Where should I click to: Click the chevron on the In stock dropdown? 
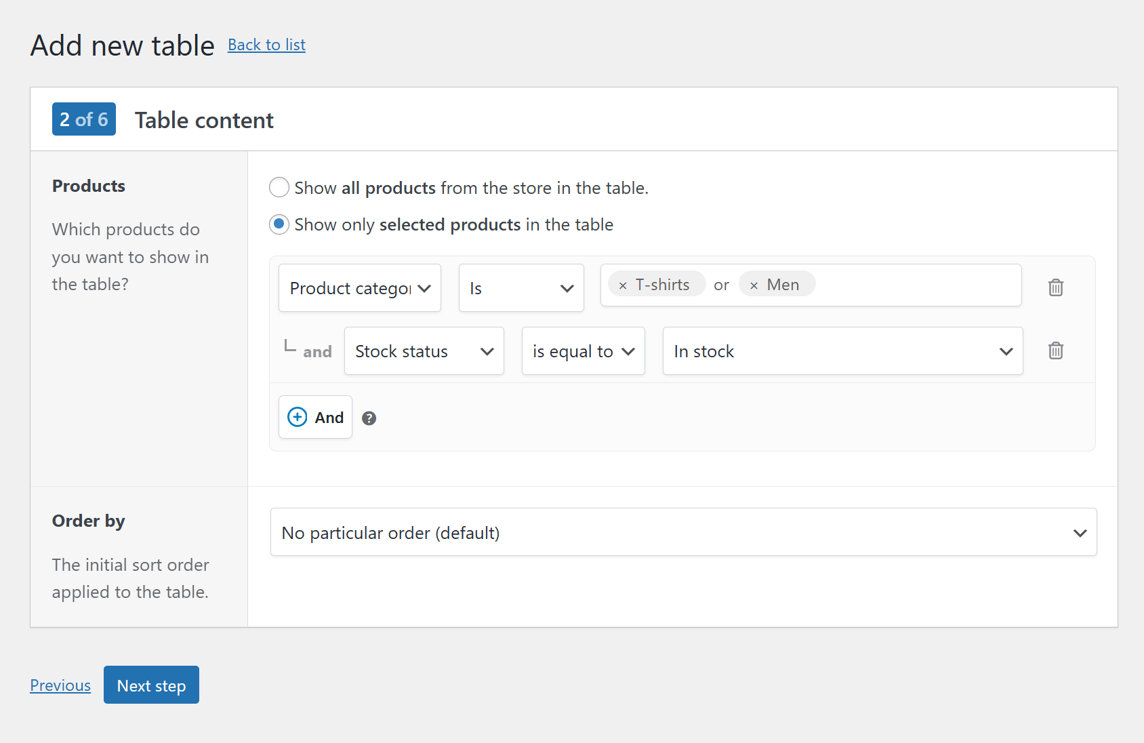point(1005,351)
